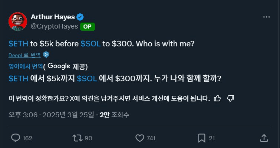
Task: Rate translation with thumbs up icon
Action: click(x=217, y=98)
